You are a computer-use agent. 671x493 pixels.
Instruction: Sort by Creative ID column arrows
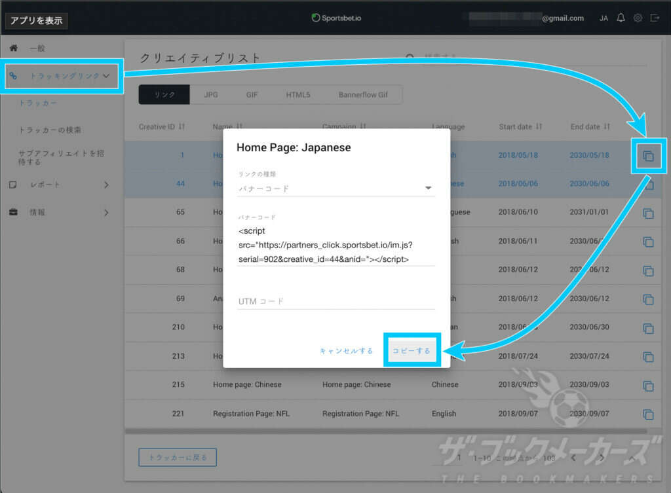coord(182,126)
